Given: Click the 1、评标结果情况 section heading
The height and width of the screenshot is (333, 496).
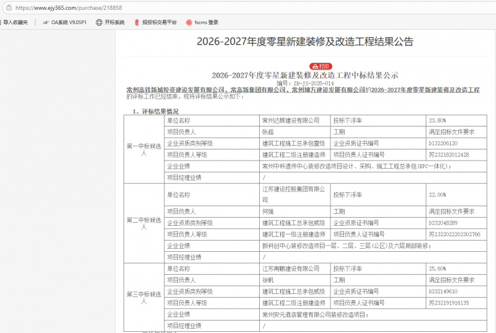Looking at the screenshot, I should pyautogui.click(x=156, y=112).
